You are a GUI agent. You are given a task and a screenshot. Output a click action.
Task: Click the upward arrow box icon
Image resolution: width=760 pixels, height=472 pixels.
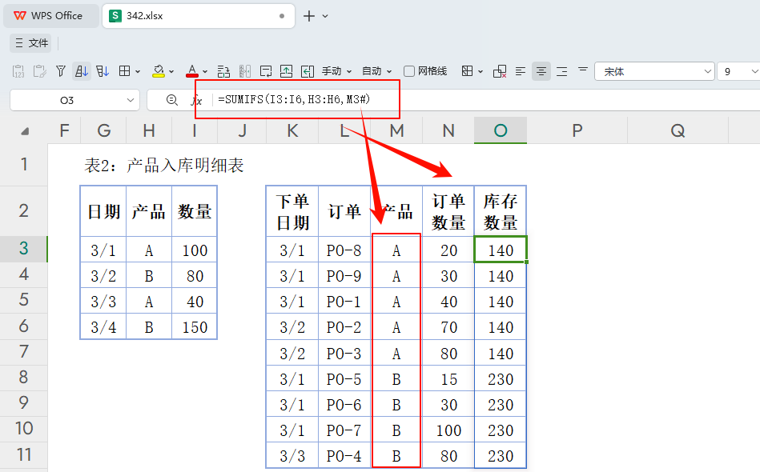287,72
